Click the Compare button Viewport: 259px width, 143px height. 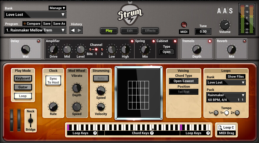[32, 24]
